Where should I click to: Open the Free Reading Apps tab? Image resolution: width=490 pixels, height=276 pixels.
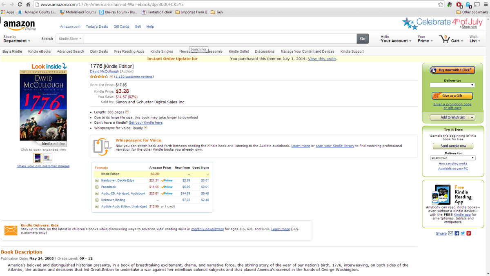[x=129, y=51]
